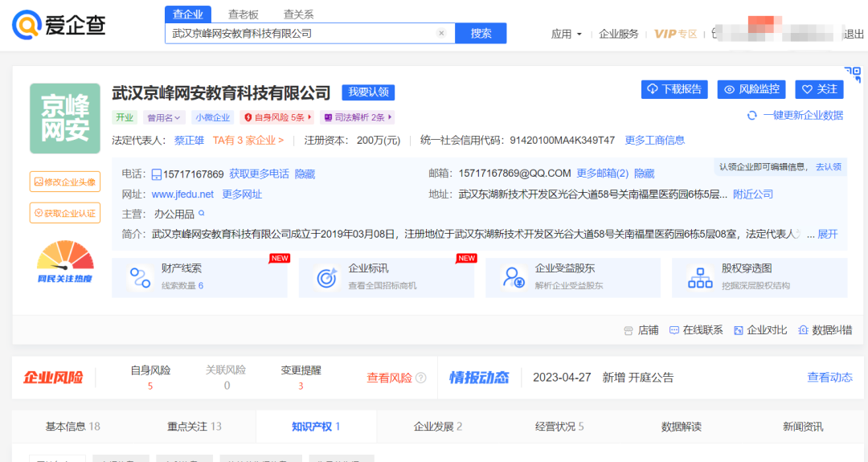Image resolution: width=868 pixels, height=462 pixels.
Task: Clear the search box with the X icon
Action: [441, 33]
